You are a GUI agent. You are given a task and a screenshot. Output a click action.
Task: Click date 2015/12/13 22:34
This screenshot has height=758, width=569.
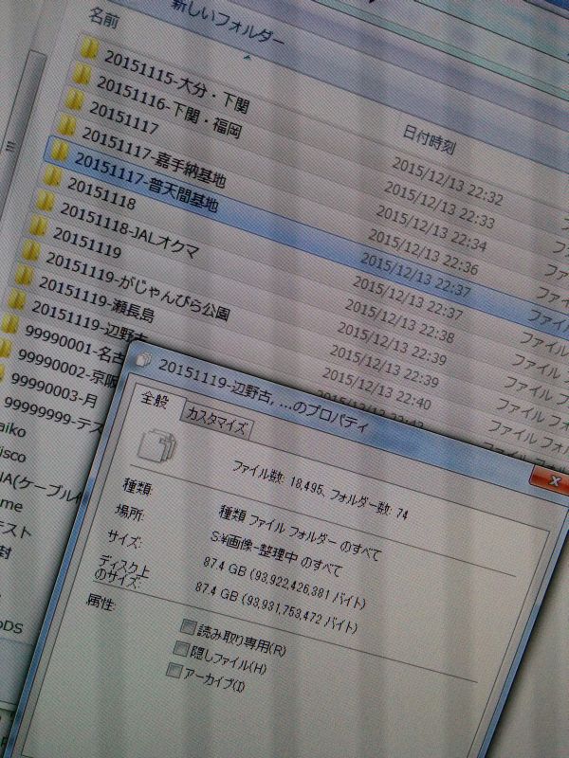(x=431, y=228)
